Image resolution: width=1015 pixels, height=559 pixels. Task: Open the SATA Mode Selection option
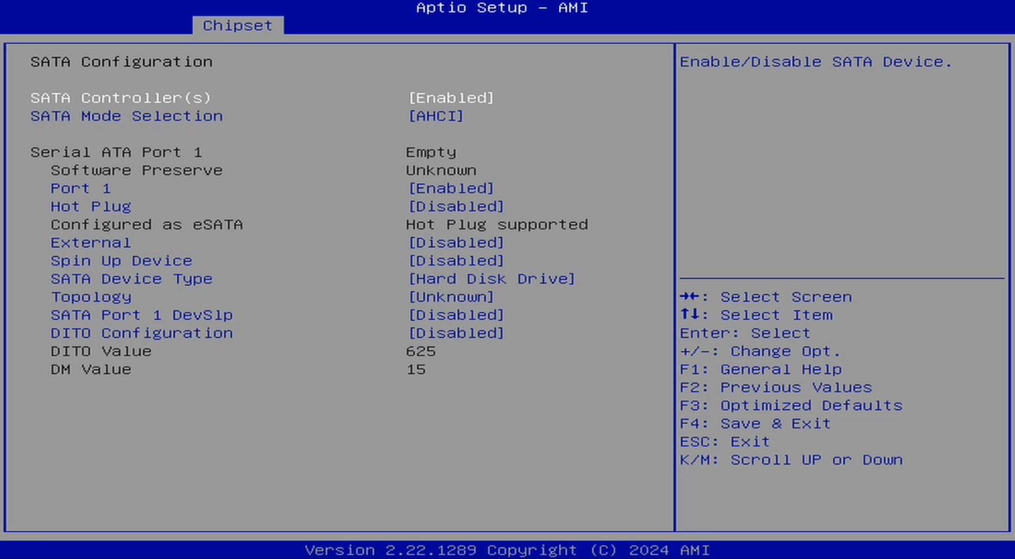click(x=126, y=116)
